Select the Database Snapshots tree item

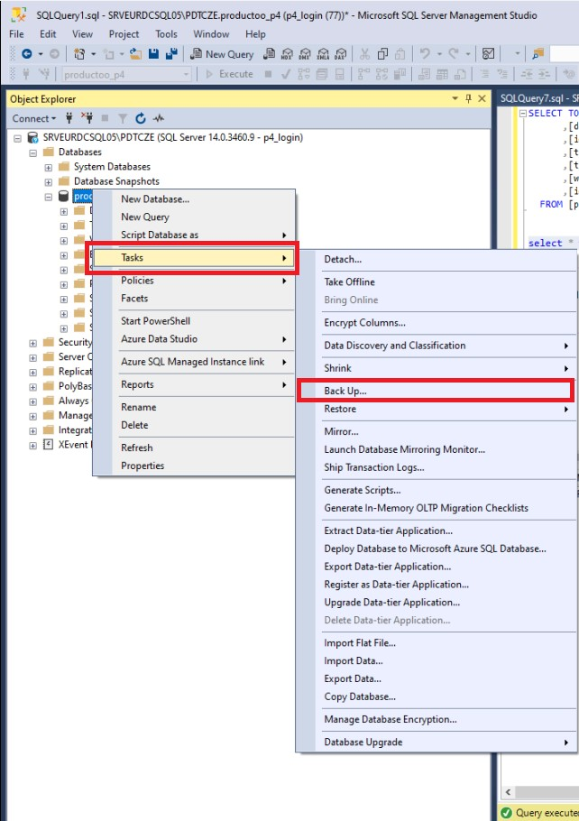click(116, 181)
